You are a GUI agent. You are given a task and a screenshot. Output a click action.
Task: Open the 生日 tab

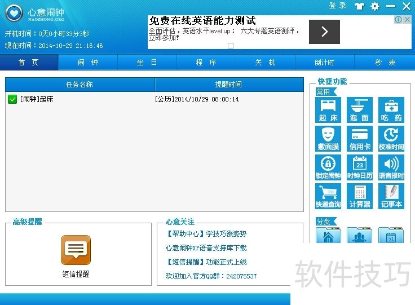point(147,63)
